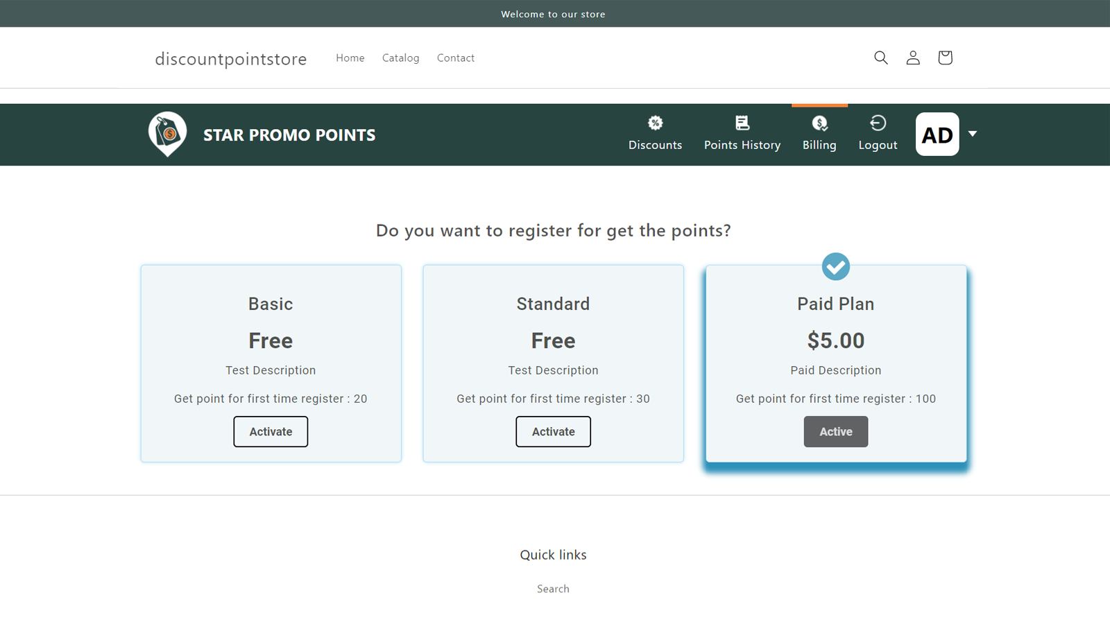Click the Paid Plan heading
The image size is (1110, 624).
[836, 304]
